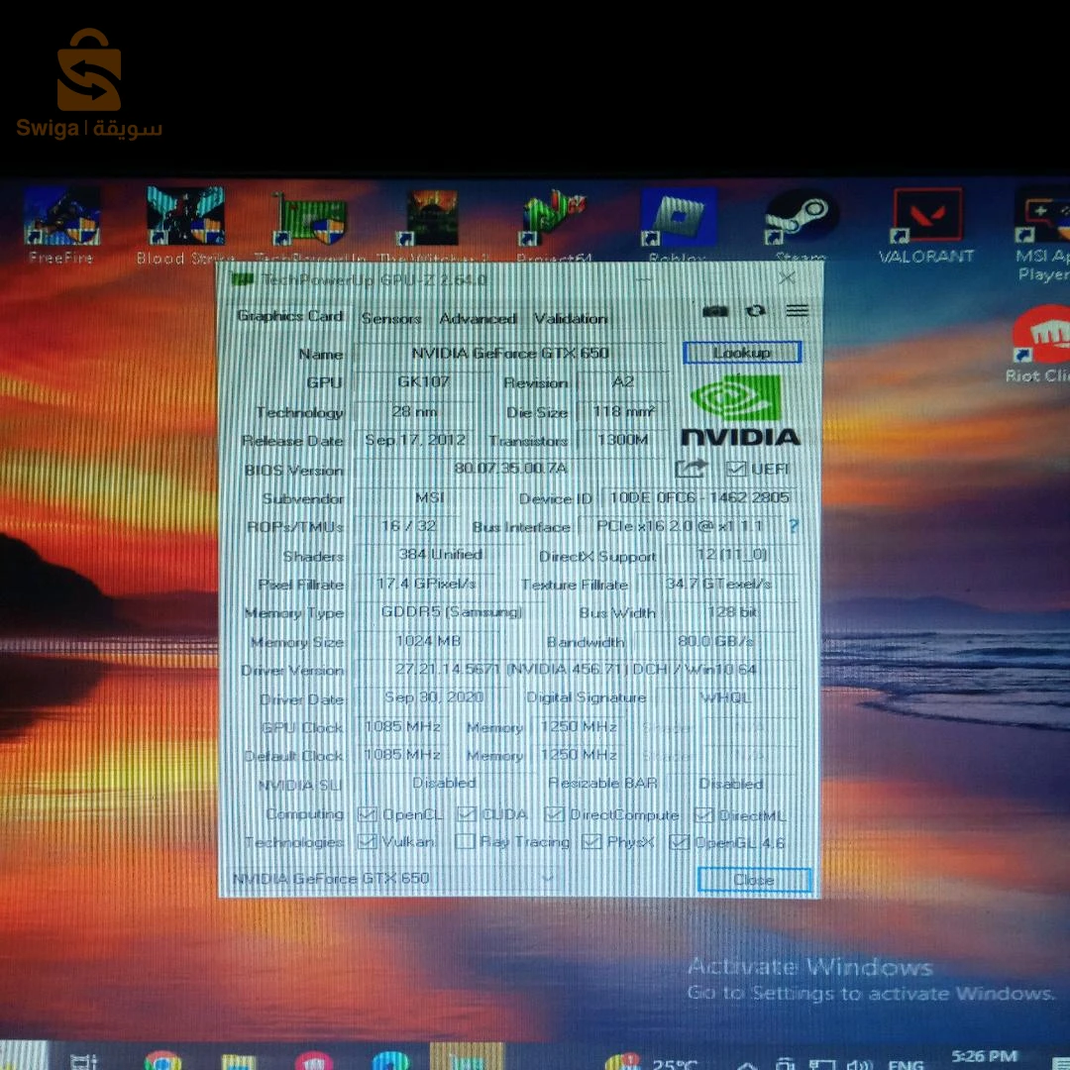Open the GPU selector dropdown at bottom
Viewport: 1070px width, 1070px height.
coord(549,879)
